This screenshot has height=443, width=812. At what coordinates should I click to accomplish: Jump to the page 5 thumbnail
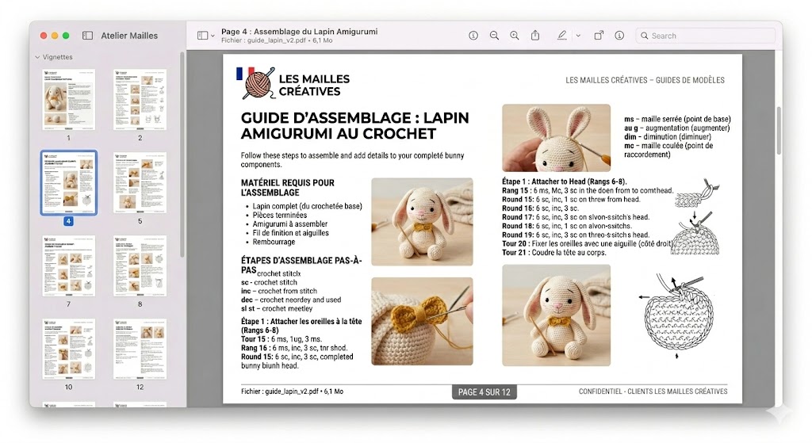140,182
